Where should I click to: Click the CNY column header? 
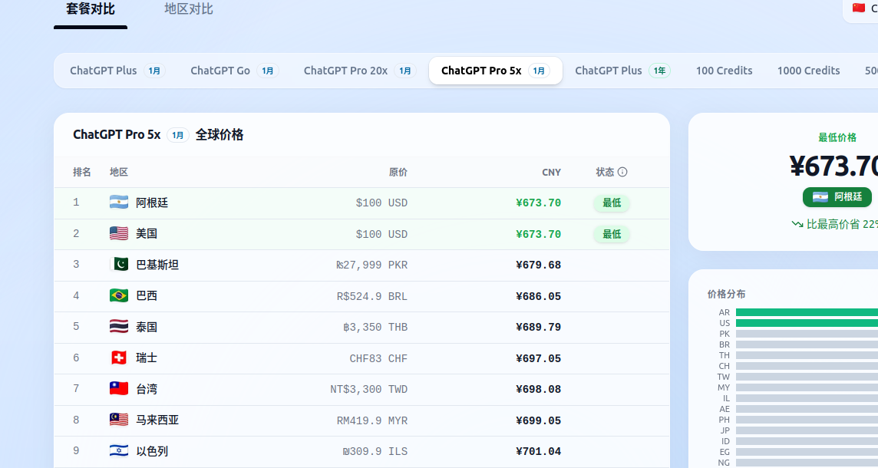coord(551,173)
